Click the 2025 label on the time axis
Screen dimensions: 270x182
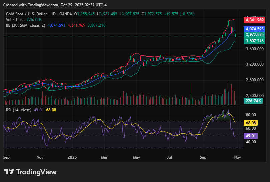point(72,156)
